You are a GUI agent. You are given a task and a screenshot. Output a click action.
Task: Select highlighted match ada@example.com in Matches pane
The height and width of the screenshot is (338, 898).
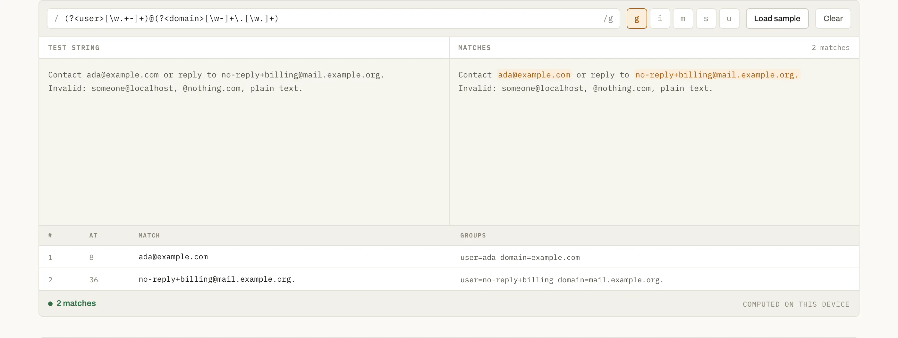pos(534,75)
